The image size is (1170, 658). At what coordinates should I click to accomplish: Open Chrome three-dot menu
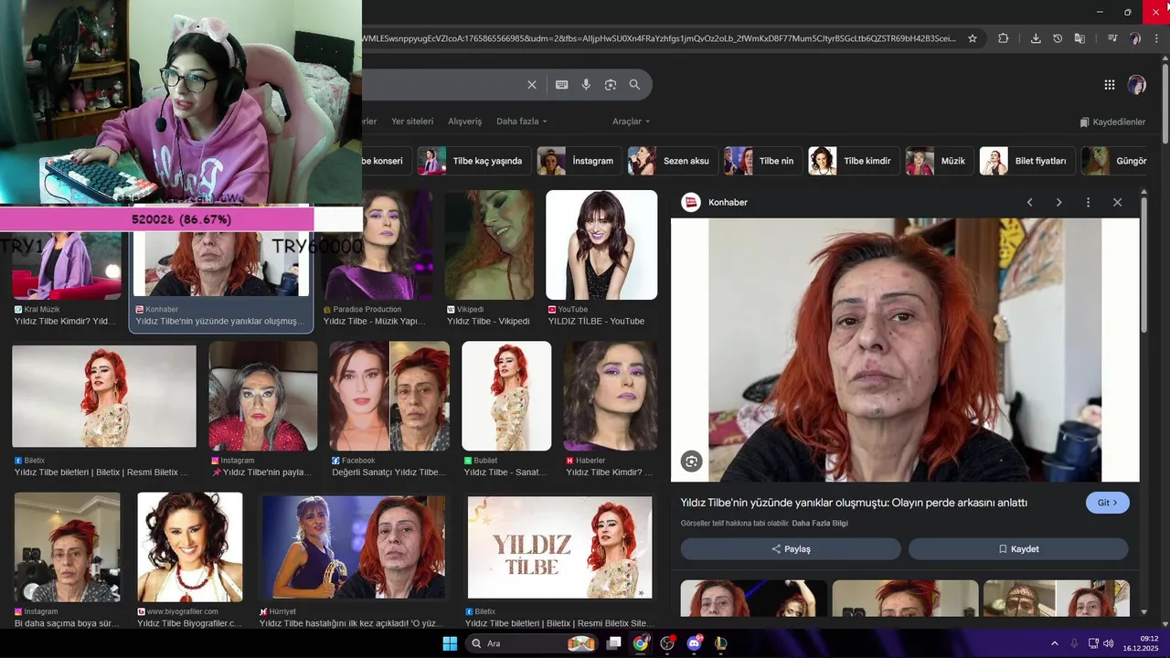pos(1157,38)
